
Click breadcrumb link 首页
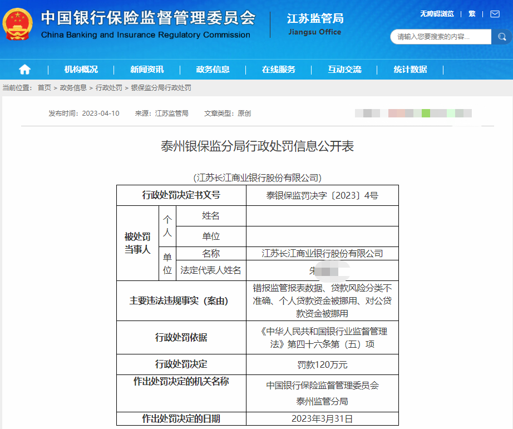click(45, 88)
